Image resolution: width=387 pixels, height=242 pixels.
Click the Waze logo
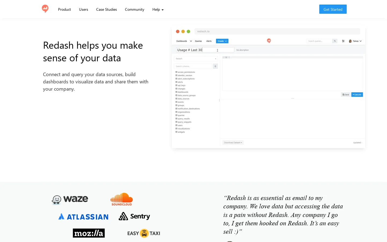pos(70,199)
